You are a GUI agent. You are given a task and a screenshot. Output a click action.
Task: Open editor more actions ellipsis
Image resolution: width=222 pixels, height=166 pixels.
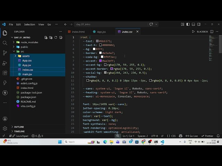click(x=217, y=31)
